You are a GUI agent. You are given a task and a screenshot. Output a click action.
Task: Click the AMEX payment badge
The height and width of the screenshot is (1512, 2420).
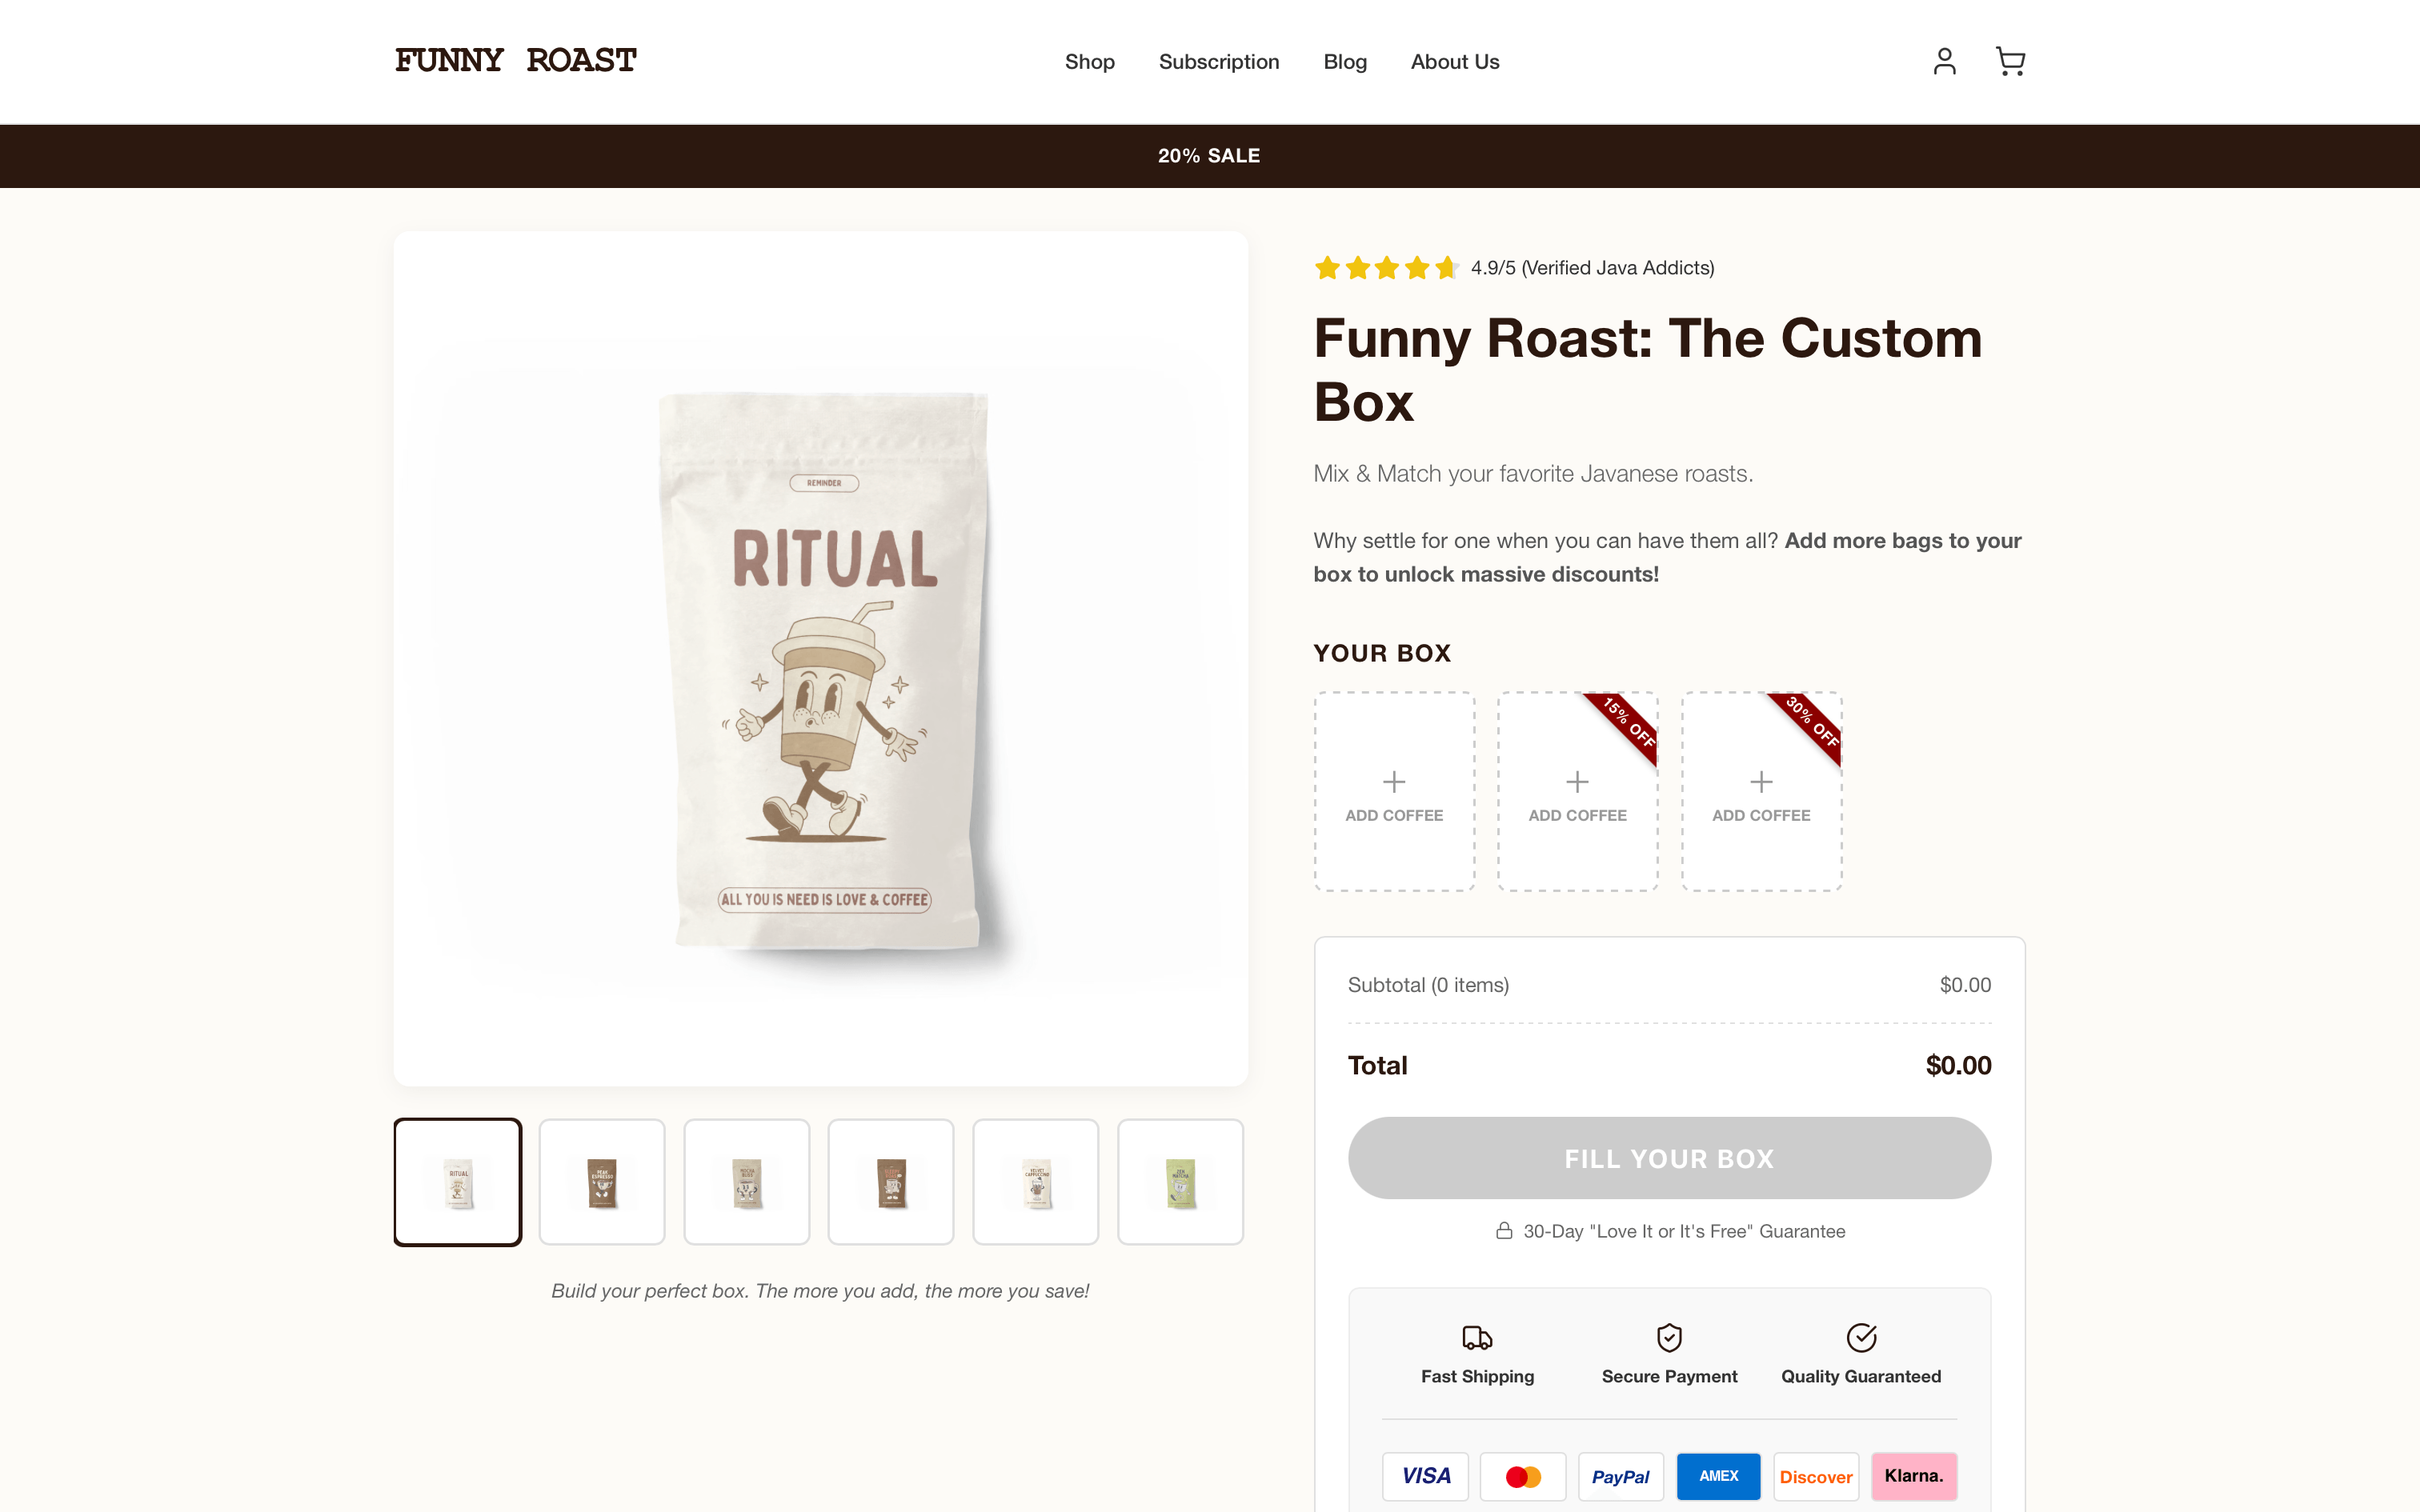1718,1476
